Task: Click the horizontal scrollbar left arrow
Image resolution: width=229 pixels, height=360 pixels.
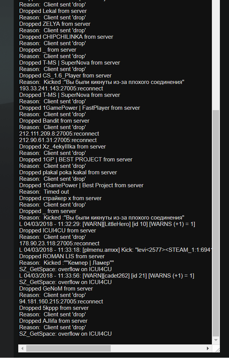Action: (x=22, y=348)
